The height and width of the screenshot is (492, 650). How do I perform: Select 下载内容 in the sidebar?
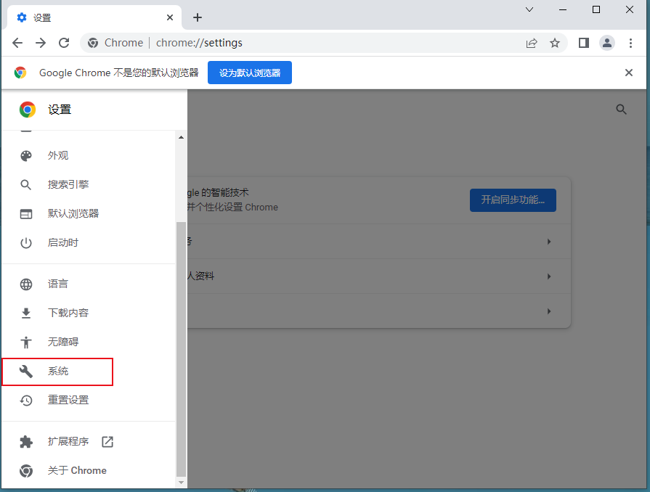coord(88,313)
